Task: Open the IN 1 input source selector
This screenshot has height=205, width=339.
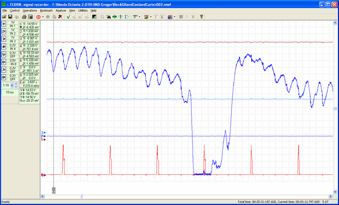Action: [x=13, y=26]
